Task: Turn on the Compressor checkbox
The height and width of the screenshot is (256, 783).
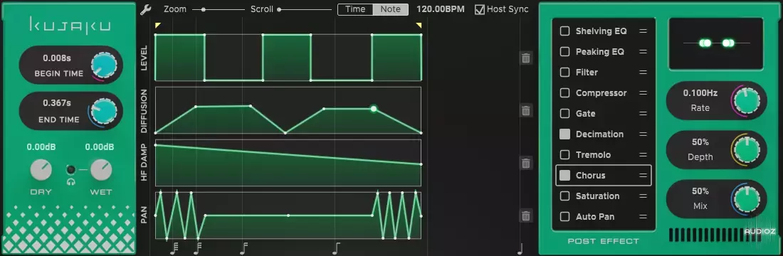Action: pos(564,93)
